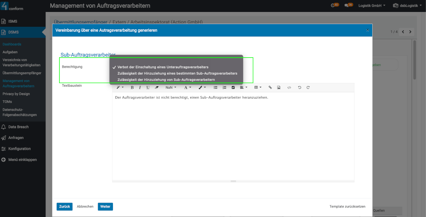The image size is (426, 217).
Task: Toggle the checklist button in toolbar
Action: [233, 87]
